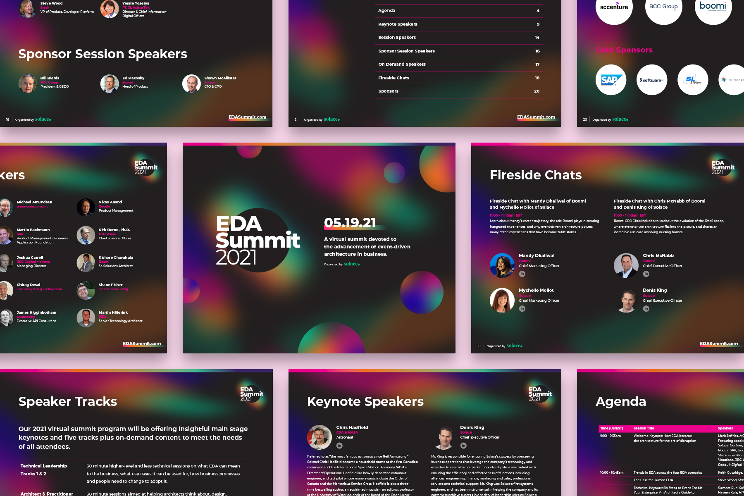Click Kirk Borne's profile photo
This screenshot has width=744, height=496.
tap(86, 235)
